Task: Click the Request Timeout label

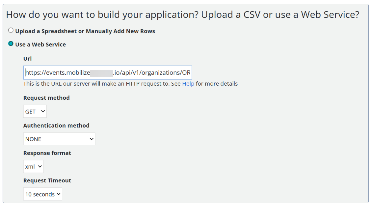Action: (47, 180)
